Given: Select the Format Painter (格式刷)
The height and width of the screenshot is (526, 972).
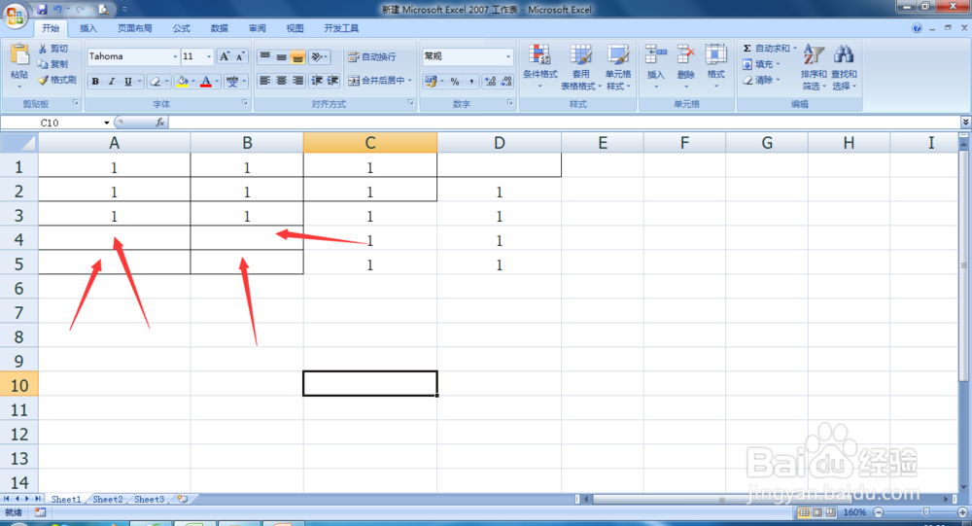Looking at the screenshot, I should tap(57, 80).
